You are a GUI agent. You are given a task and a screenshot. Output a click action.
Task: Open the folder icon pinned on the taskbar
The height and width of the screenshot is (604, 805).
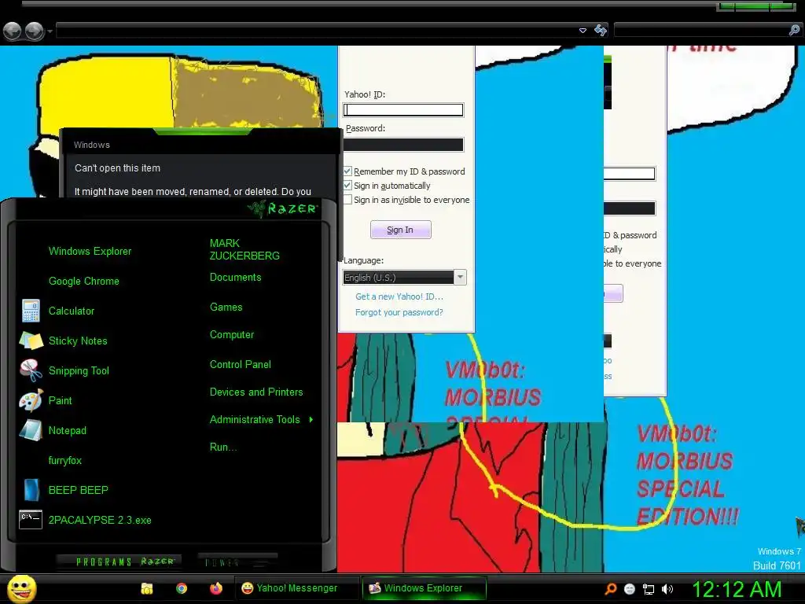pyautogui.click(x=147, y=588)
